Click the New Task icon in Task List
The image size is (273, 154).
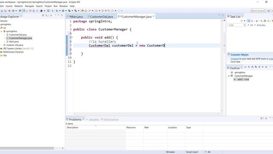click(x=241, y=21)
